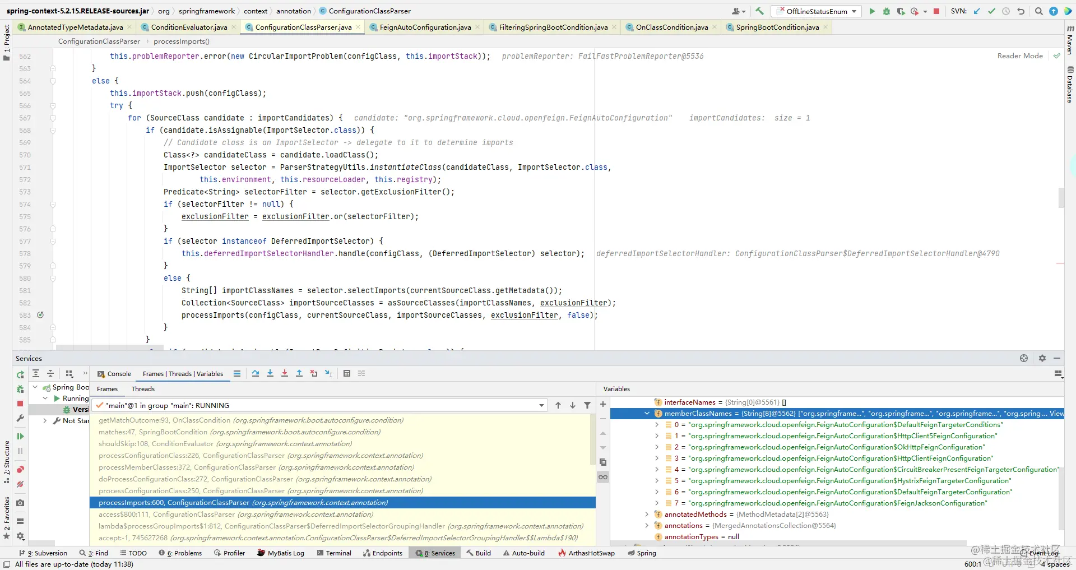Toggle Reader Mode in editor
The image size is (1076, 570).
click(1020, 56)
